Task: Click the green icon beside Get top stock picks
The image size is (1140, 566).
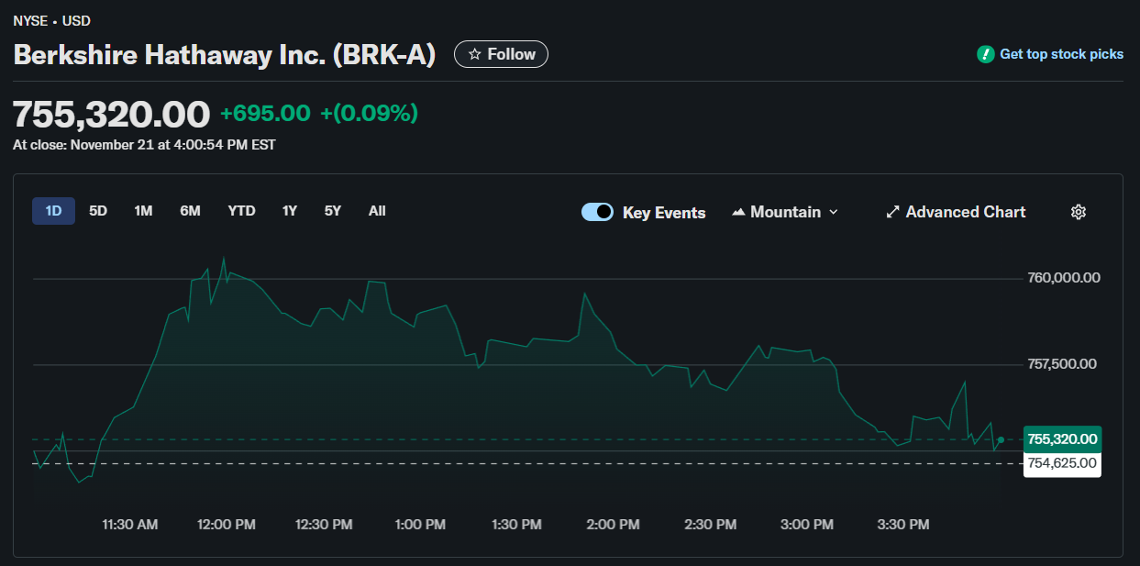Action: (984, 54)
